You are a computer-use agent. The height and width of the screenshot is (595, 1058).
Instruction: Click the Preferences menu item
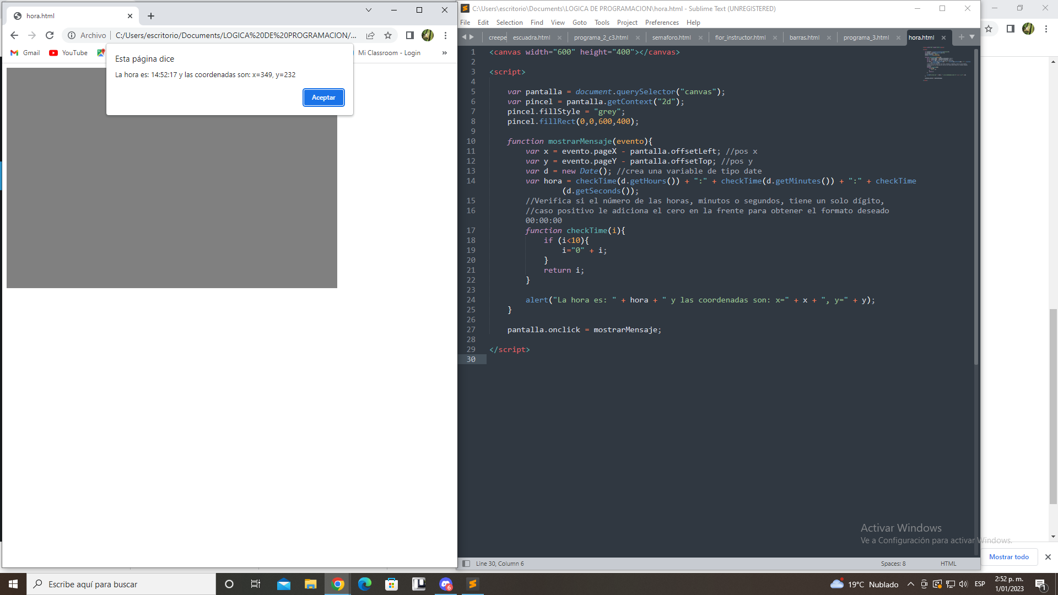coord(662,22)
